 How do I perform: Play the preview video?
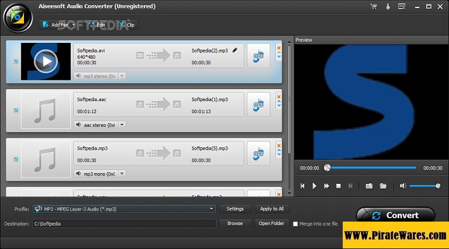[314, 186]
